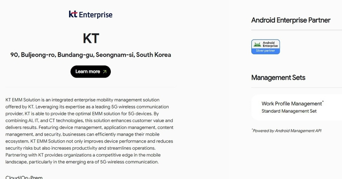This screenshot has height=179, width=342.
Task: Click the asterisk beside Work Profile Management
Action: coord(323,102)
